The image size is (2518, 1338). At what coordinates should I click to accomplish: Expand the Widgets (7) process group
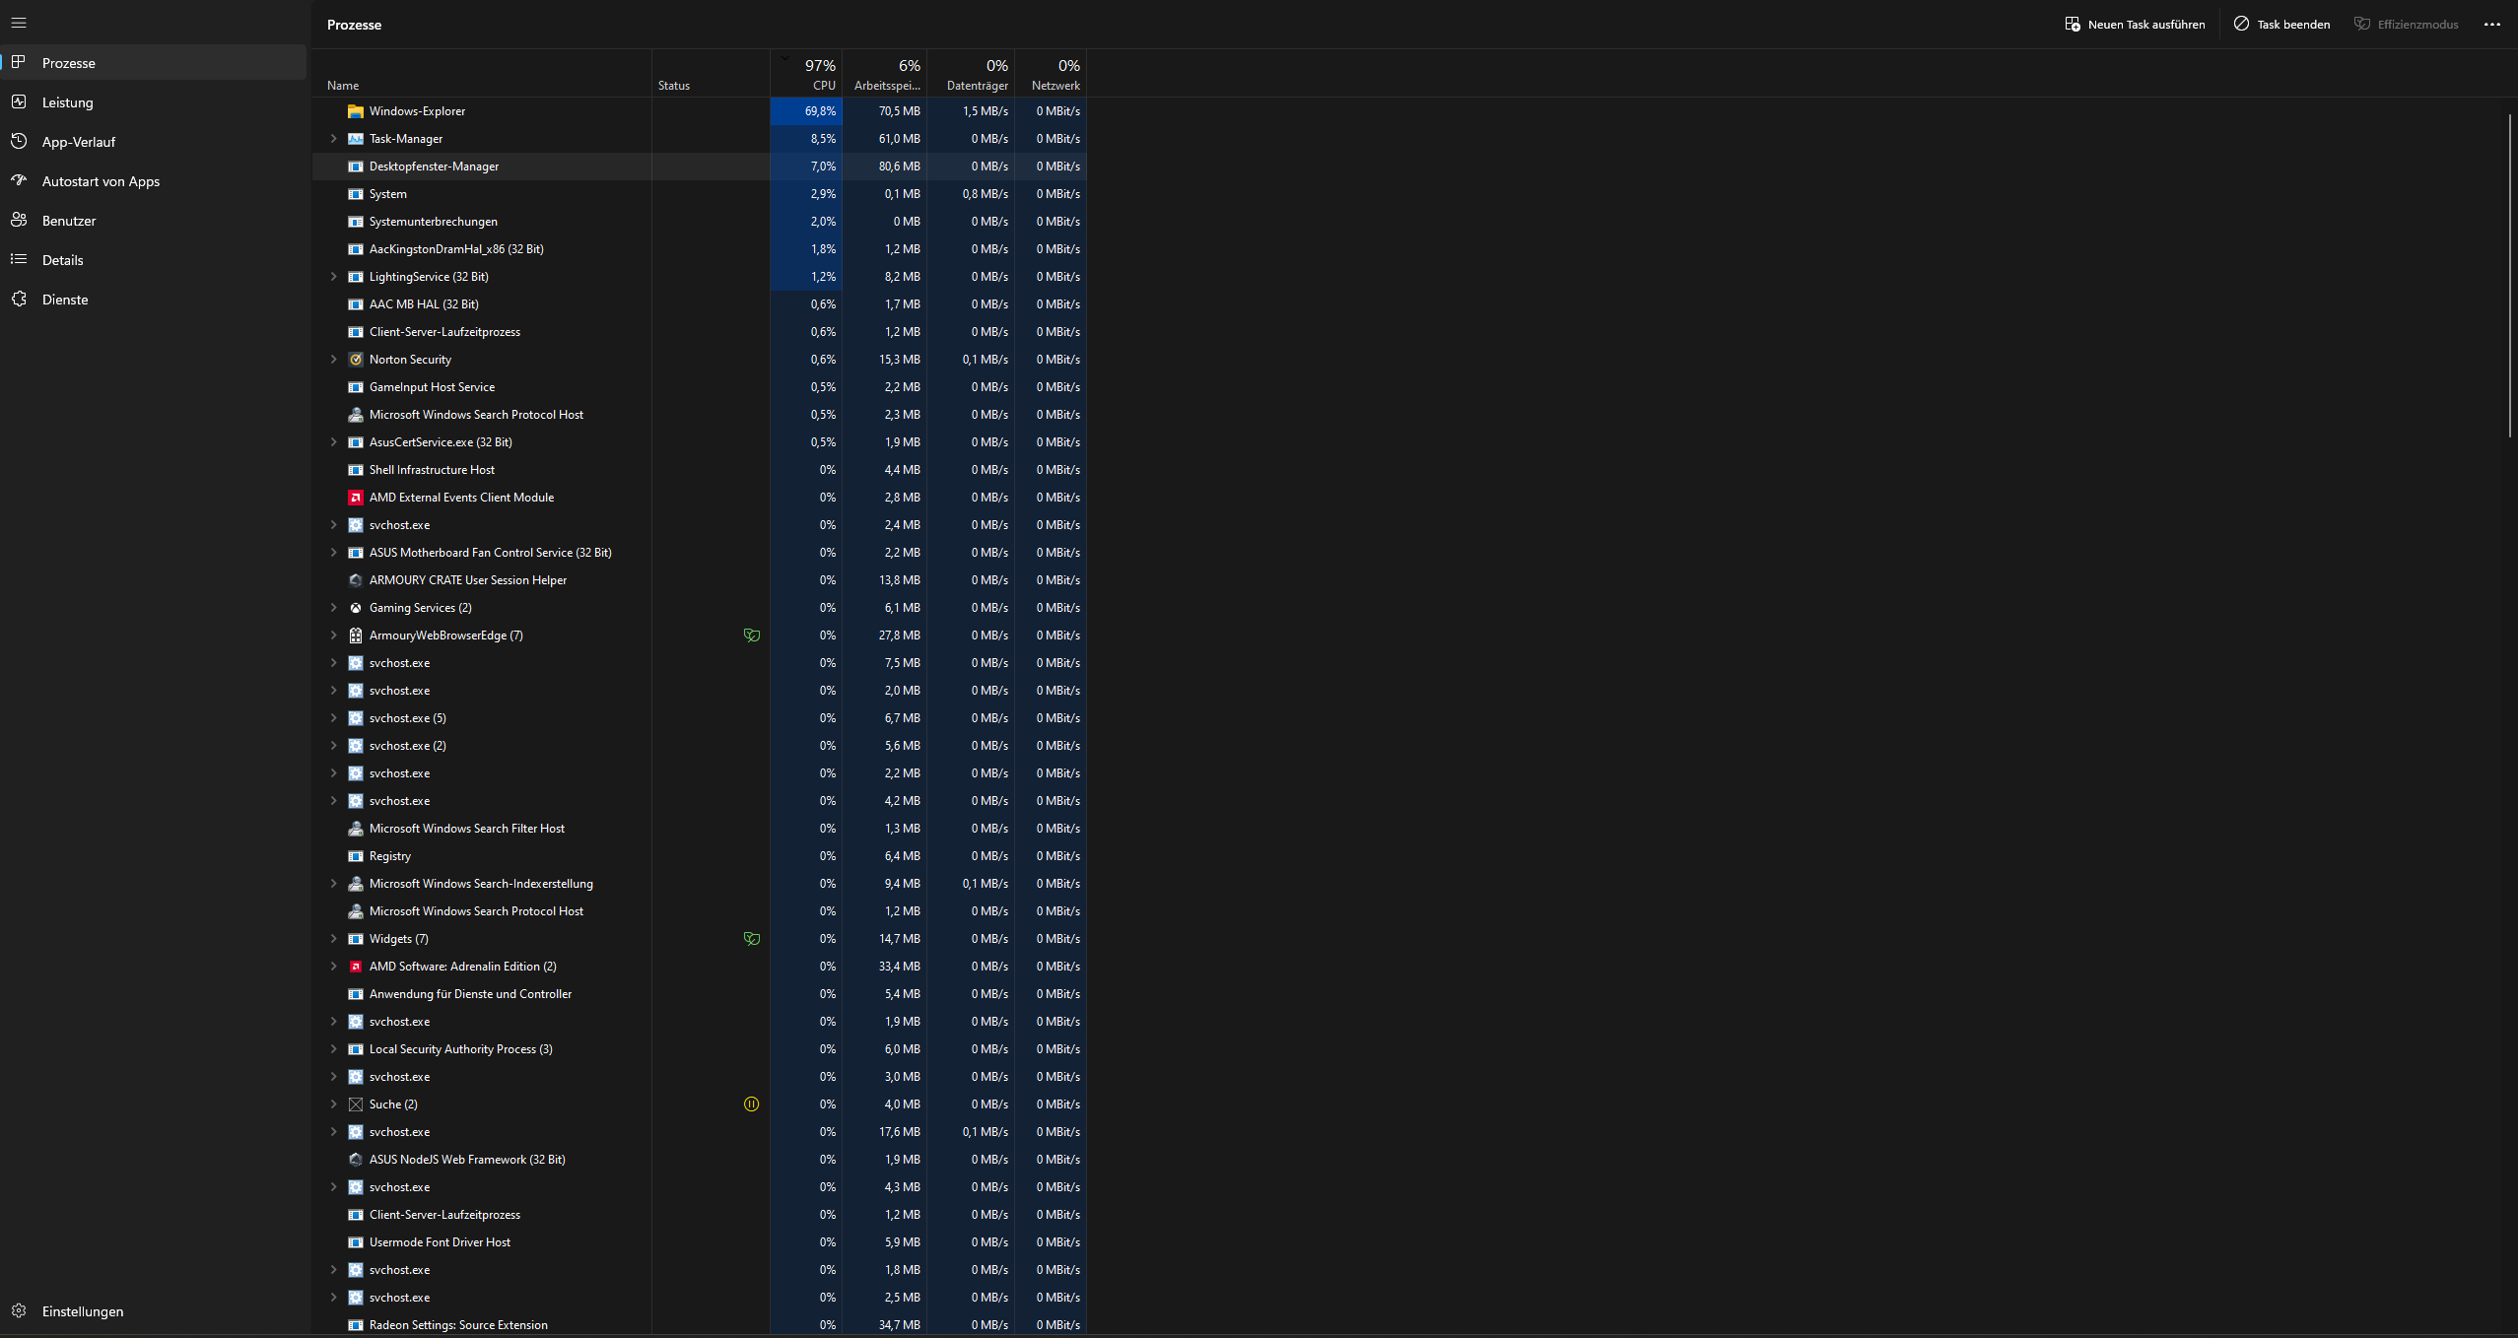pyautogui.click(x=333, y=939)
